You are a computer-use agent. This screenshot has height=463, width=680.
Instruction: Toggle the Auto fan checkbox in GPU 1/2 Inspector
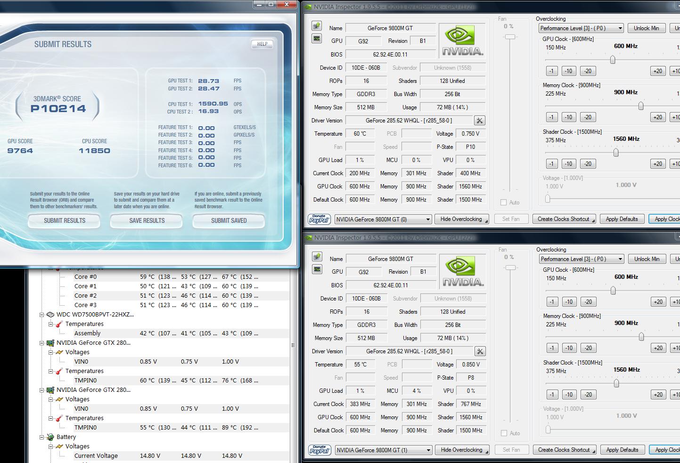pos(504,203)
